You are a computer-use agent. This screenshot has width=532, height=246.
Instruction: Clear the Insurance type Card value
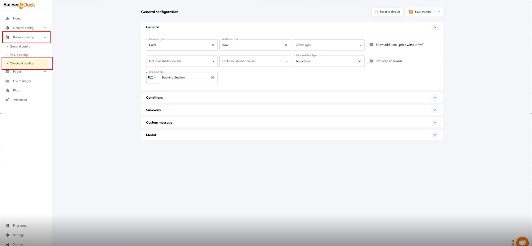click(x=213, y=45)
